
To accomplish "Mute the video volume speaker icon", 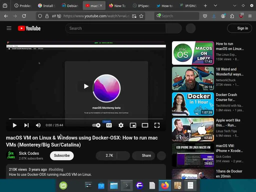I will 38,125.
